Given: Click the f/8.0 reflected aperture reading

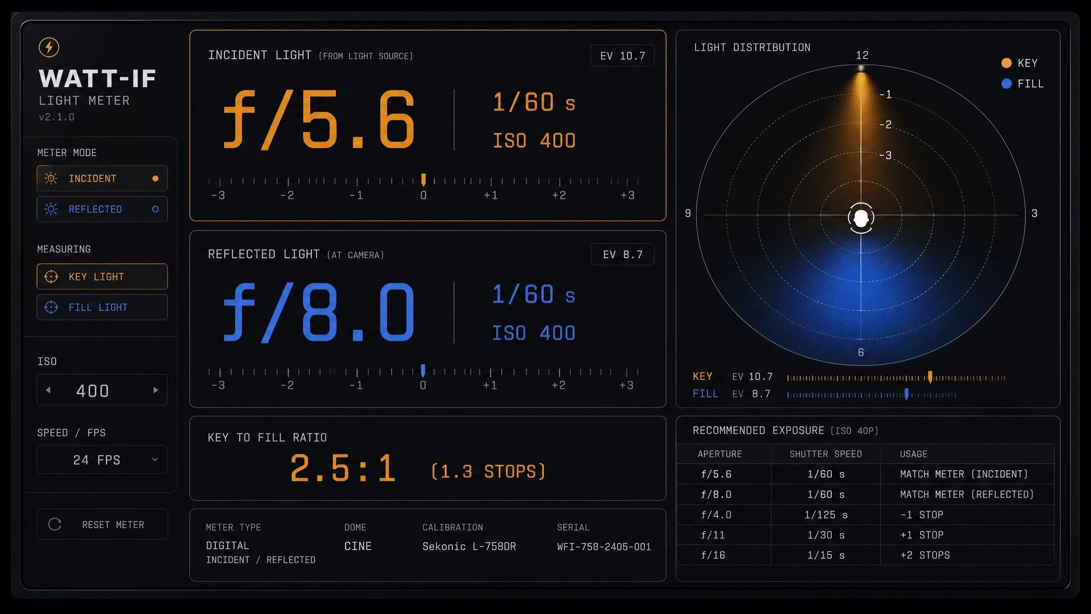Looking at the screenshot, I should tap(319, 313).
